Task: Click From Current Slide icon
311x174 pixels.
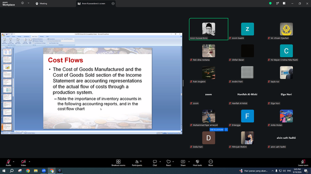Action: pos(11,41)
